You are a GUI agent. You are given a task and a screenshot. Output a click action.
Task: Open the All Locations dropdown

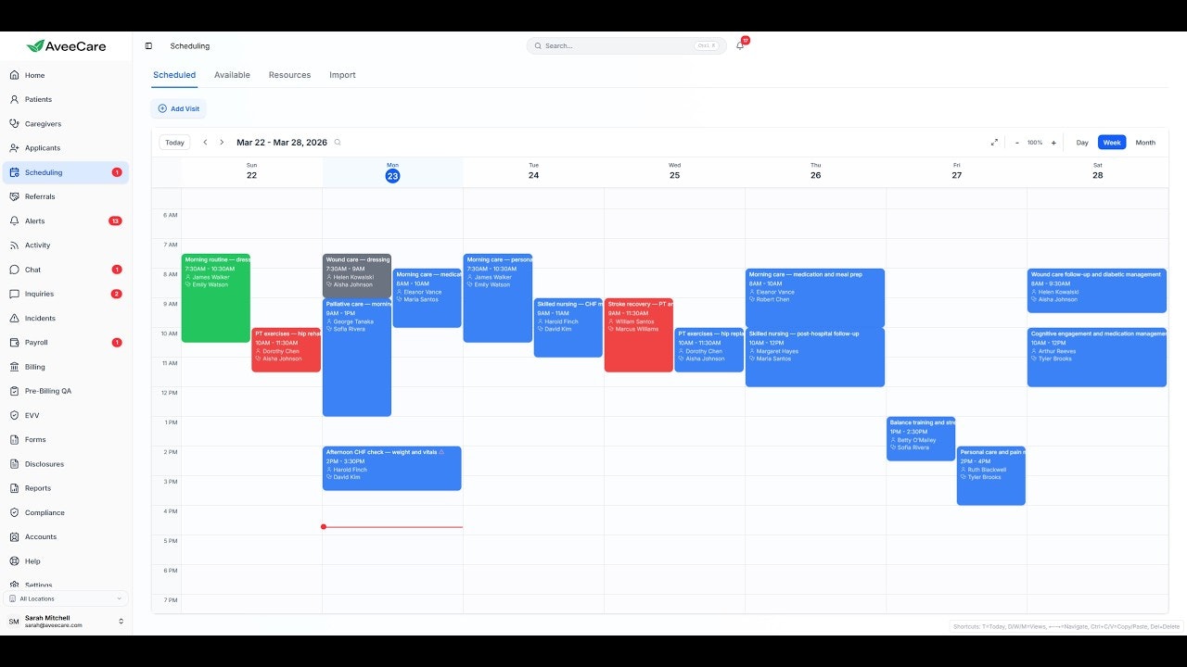pos(66,598)
